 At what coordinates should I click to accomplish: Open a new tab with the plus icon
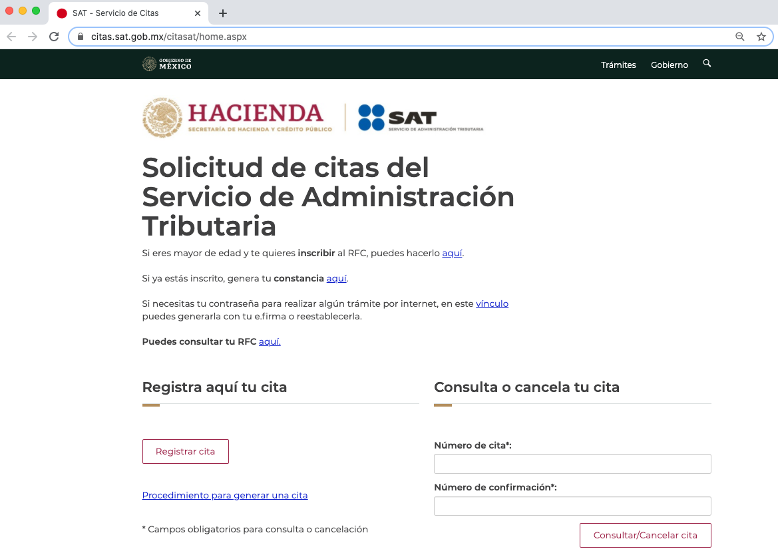pyautogui.click(x=222, y=13)
